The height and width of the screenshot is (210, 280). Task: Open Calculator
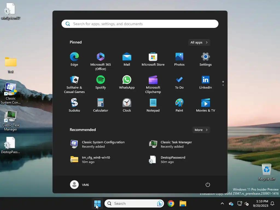coord(101,105)
